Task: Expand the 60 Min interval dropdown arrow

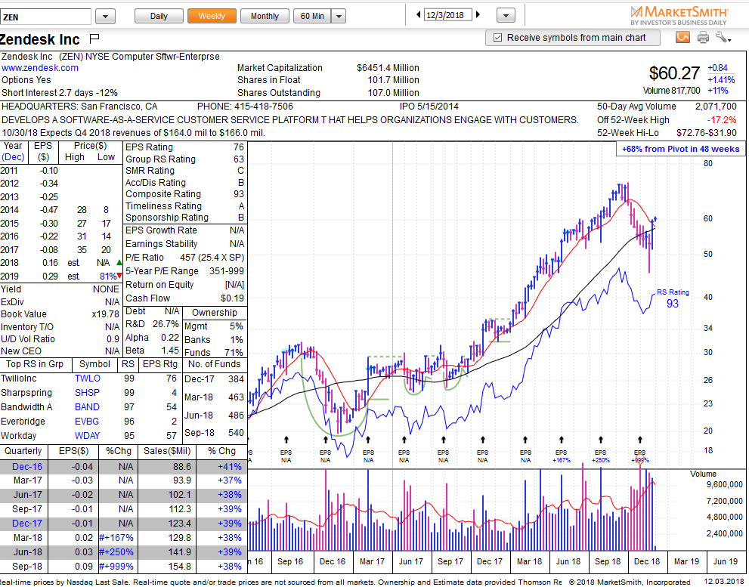Action: coord(338,16)
